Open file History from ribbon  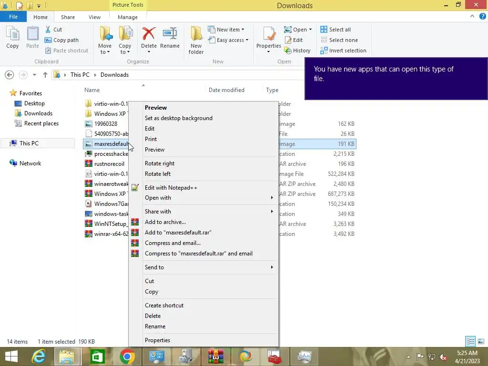pos(297,51)
